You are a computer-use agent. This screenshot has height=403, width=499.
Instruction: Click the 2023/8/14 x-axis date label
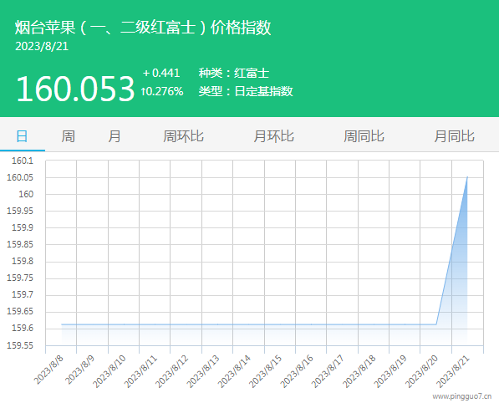pos(234,371)
